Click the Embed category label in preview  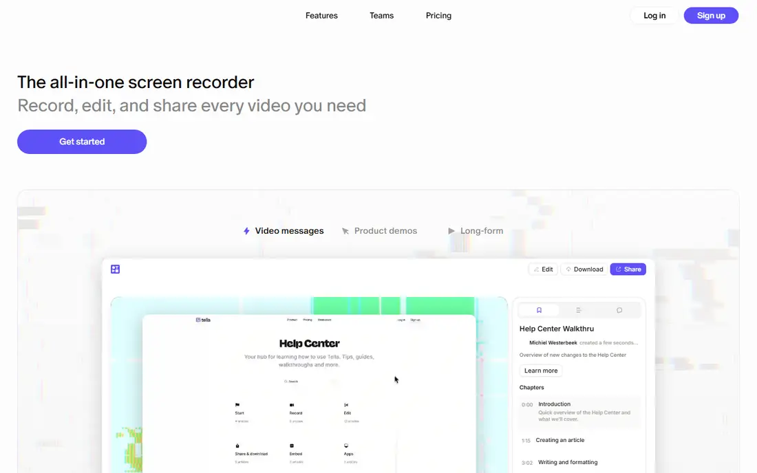(x=296, y=454)
